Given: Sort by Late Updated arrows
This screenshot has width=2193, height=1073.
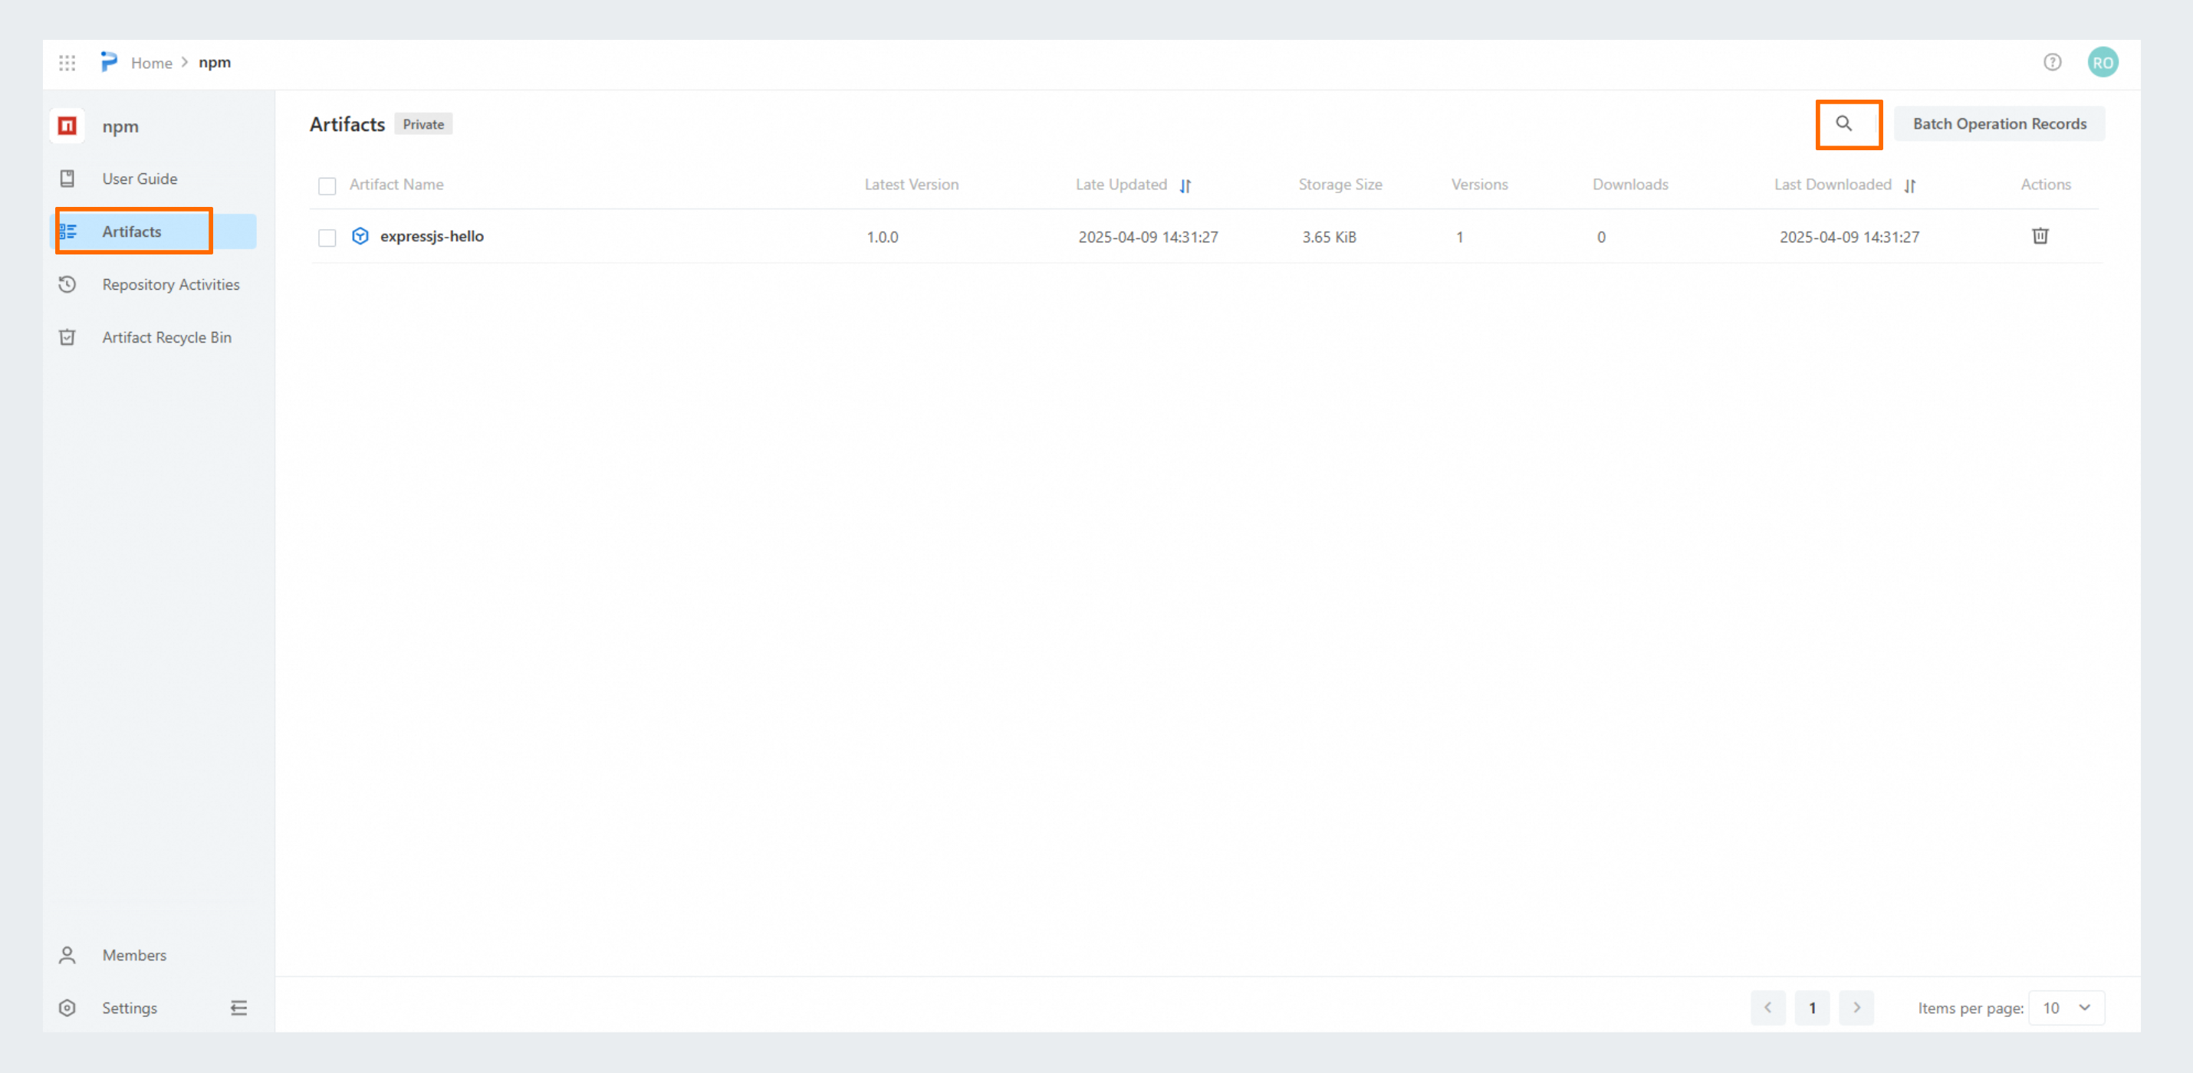Looking at the screenshot, I should click(x=1185, y=185).
